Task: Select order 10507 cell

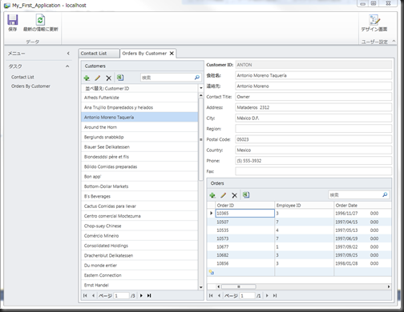Action: pyautogui.click(x=245, y=222)
